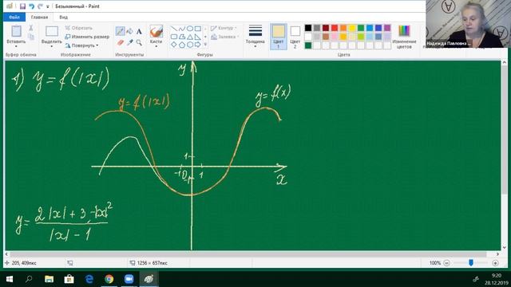The height and width of the screenshot is (287, 511).
Task: Choose the purple color swatch
Action: coord(387,28)
